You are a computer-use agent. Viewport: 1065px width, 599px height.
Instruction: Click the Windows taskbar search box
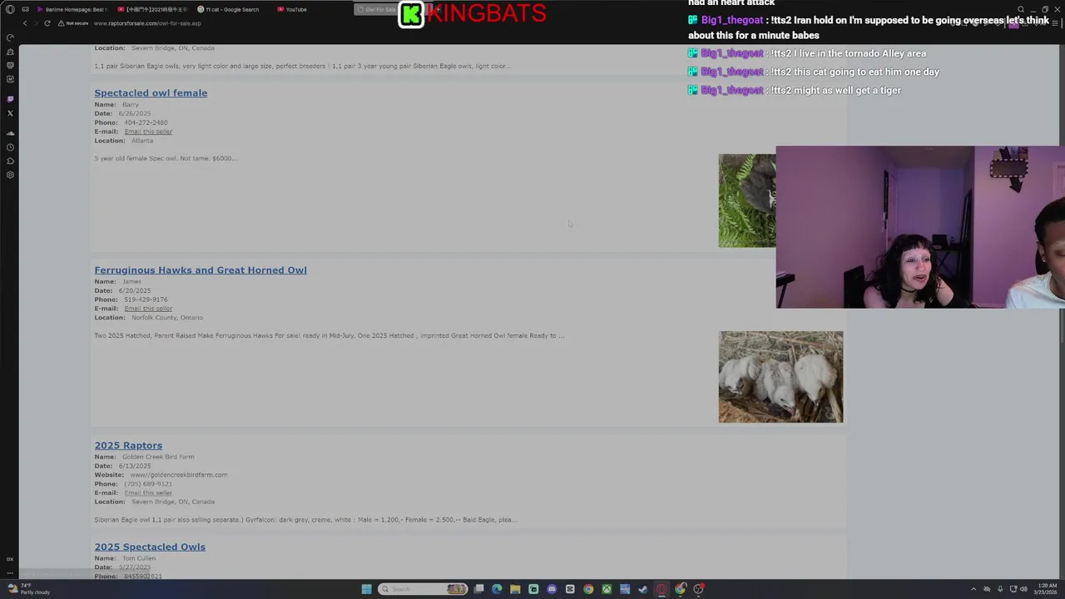pos(422,589)
